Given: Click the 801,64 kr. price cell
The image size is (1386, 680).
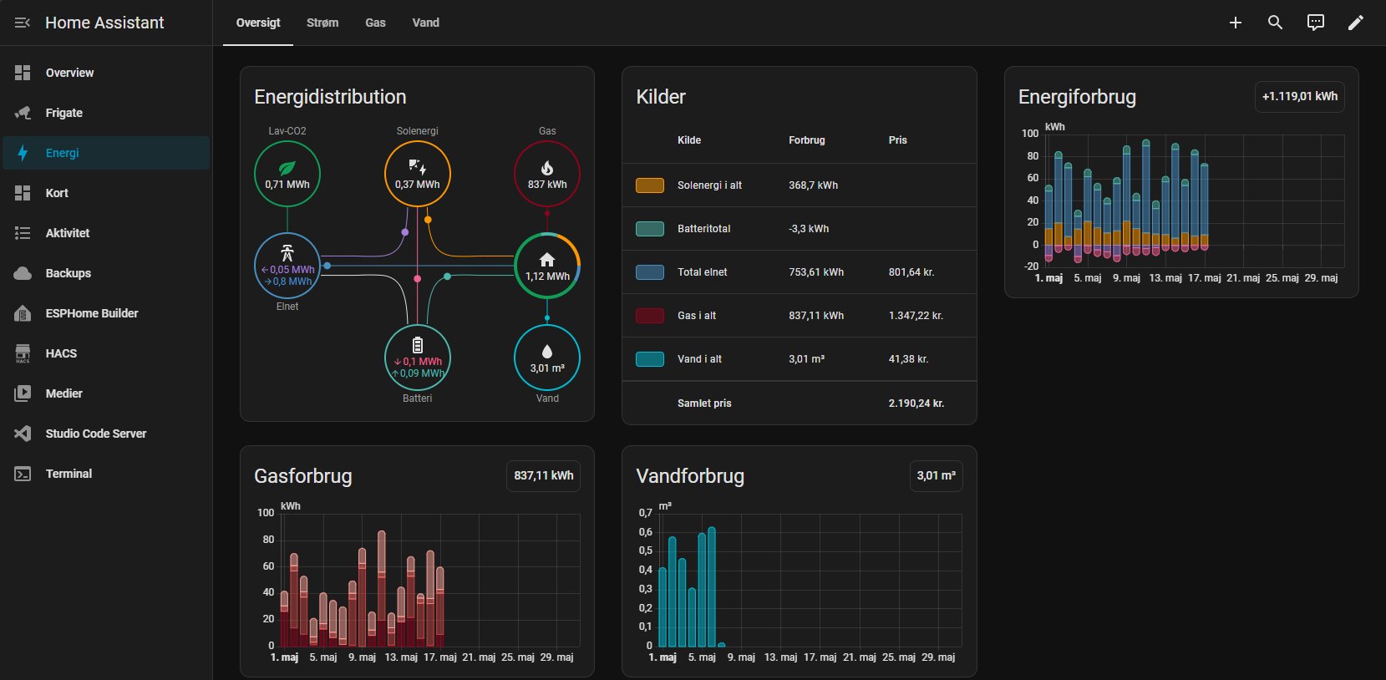Looking at the screenshot, I should pyautogui.click(x=911, y=272).
